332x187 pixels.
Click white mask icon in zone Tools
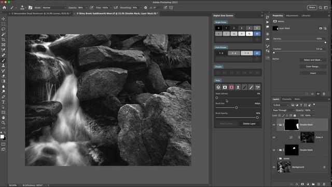[x=225, y=87]
